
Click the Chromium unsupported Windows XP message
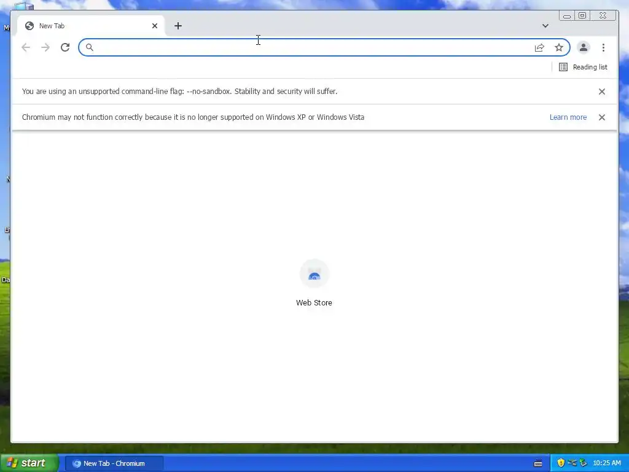coord(193,117)
